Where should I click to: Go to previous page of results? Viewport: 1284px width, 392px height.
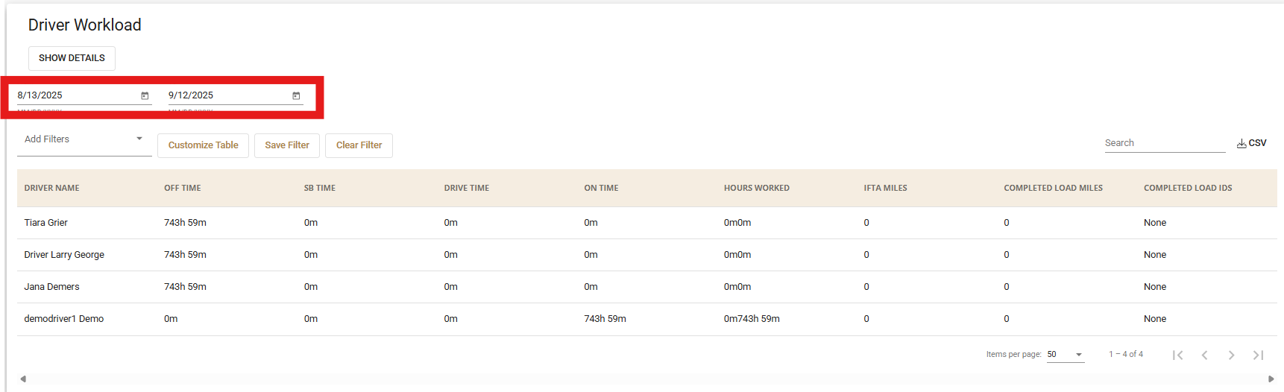tap(1204, 355)
